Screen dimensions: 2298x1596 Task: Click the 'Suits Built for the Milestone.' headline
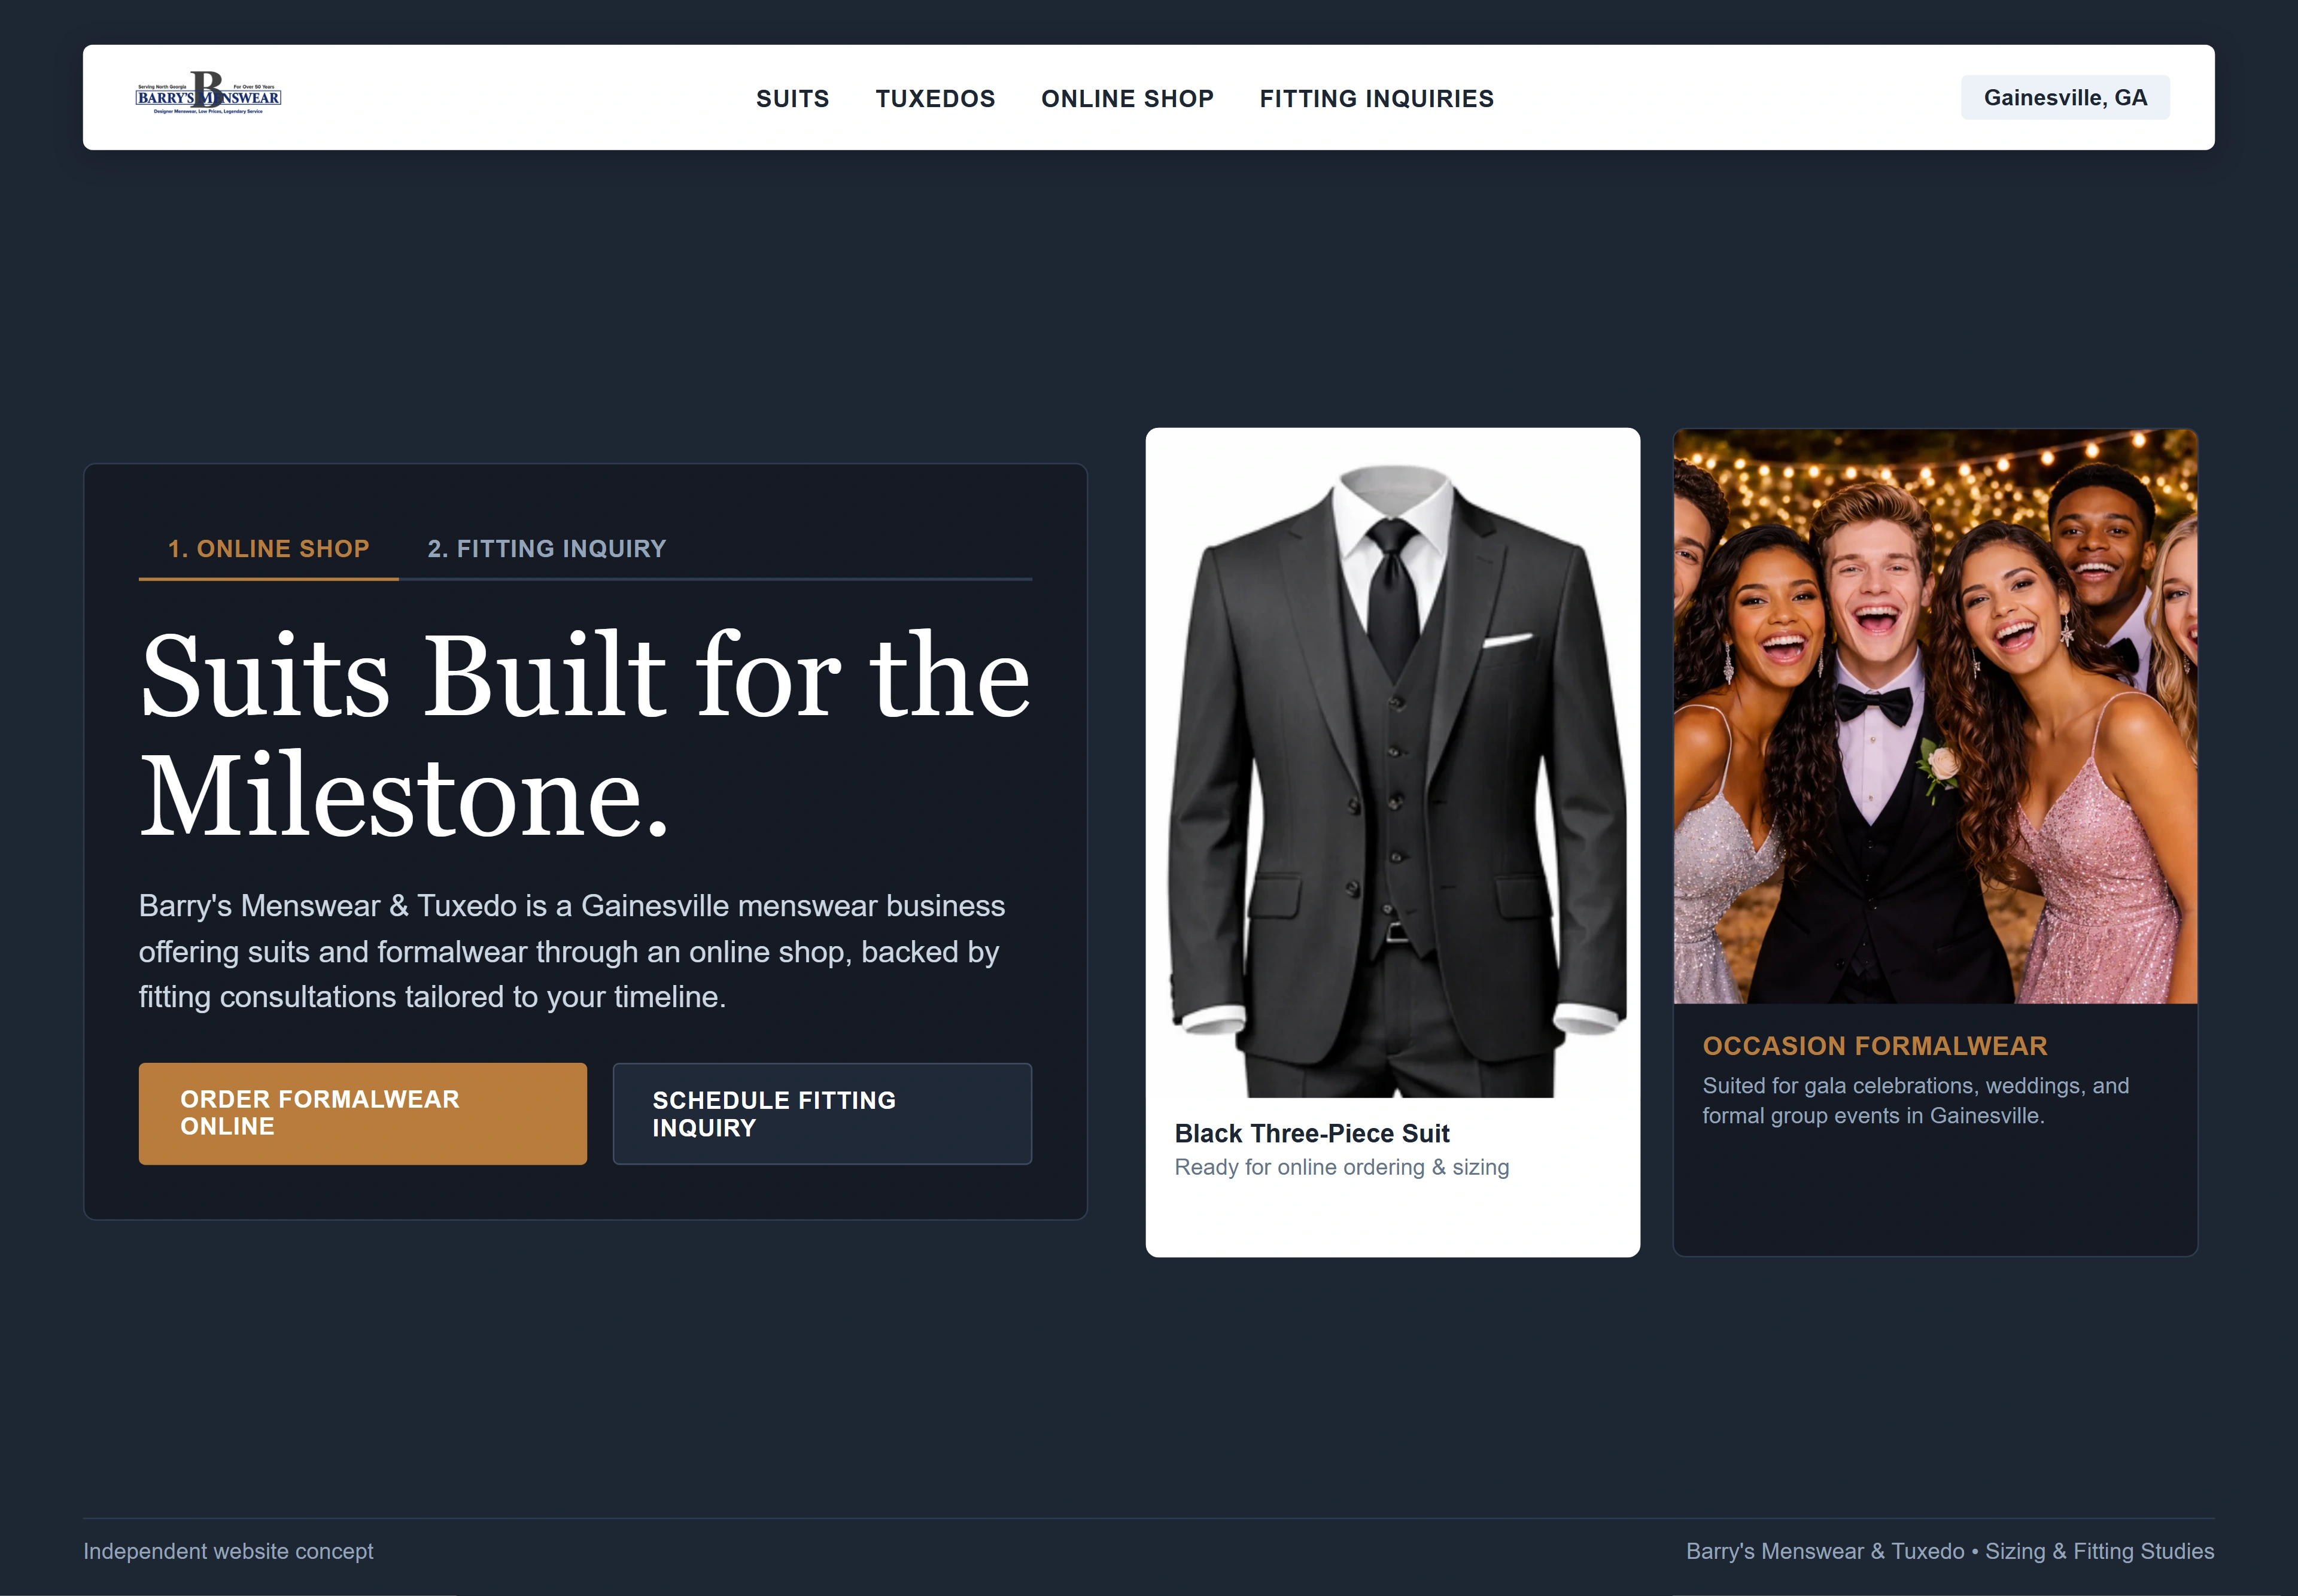pos(585,734)
